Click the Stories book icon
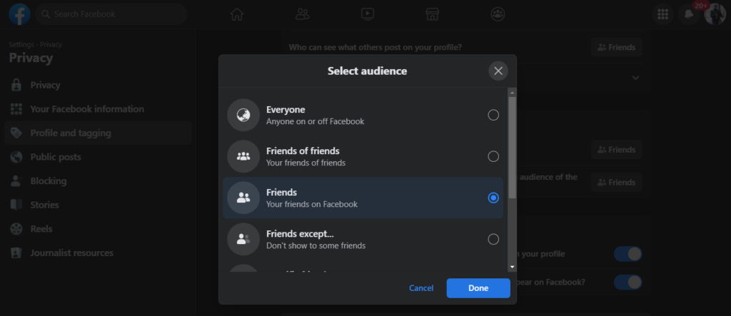Image resolution: width=731 pixels, height=316 pixels. click(16, 205)
